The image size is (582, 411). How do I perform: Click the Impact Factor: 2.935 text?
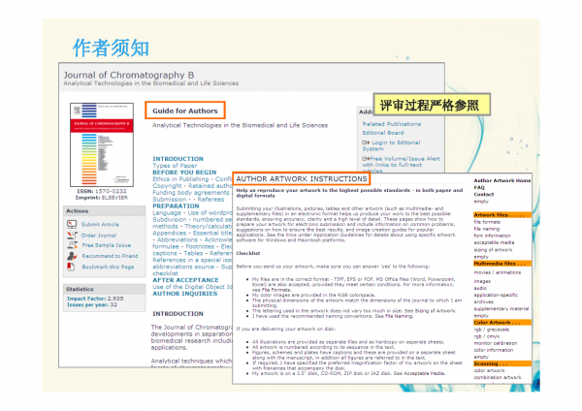(x=95, y=299)
